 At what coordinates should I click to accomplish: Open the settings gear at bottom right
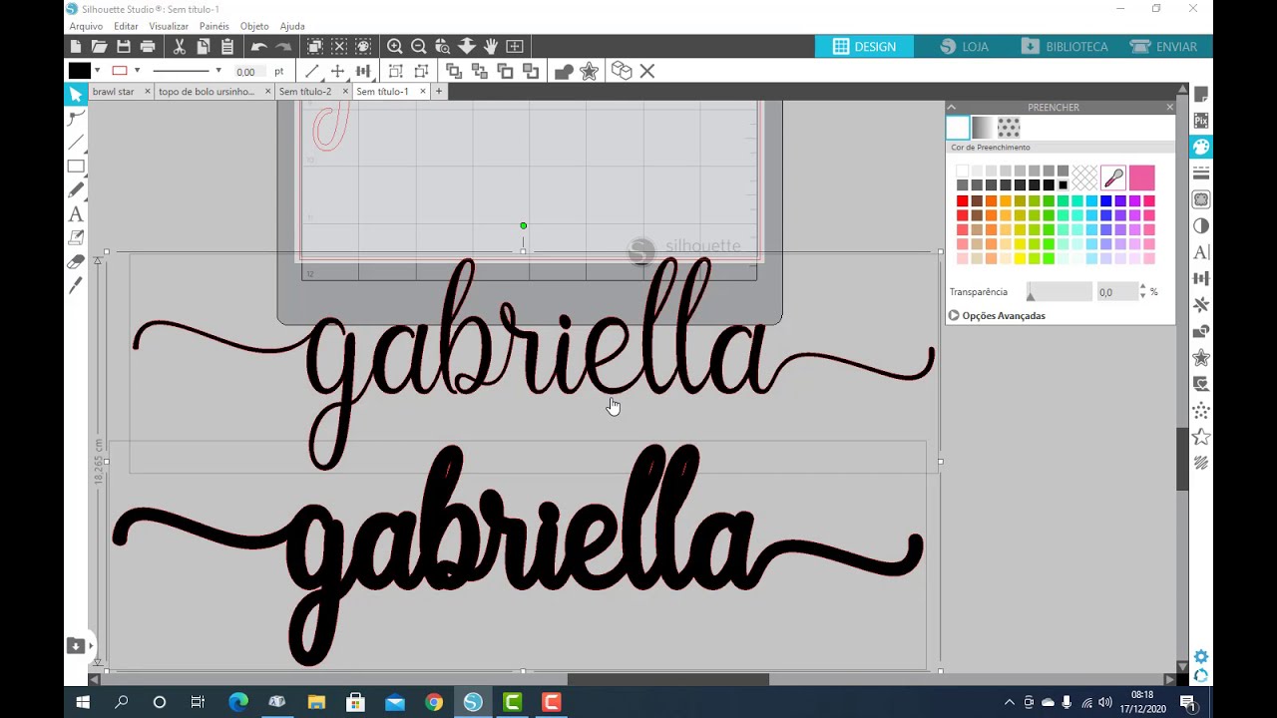coord(1201,656)
